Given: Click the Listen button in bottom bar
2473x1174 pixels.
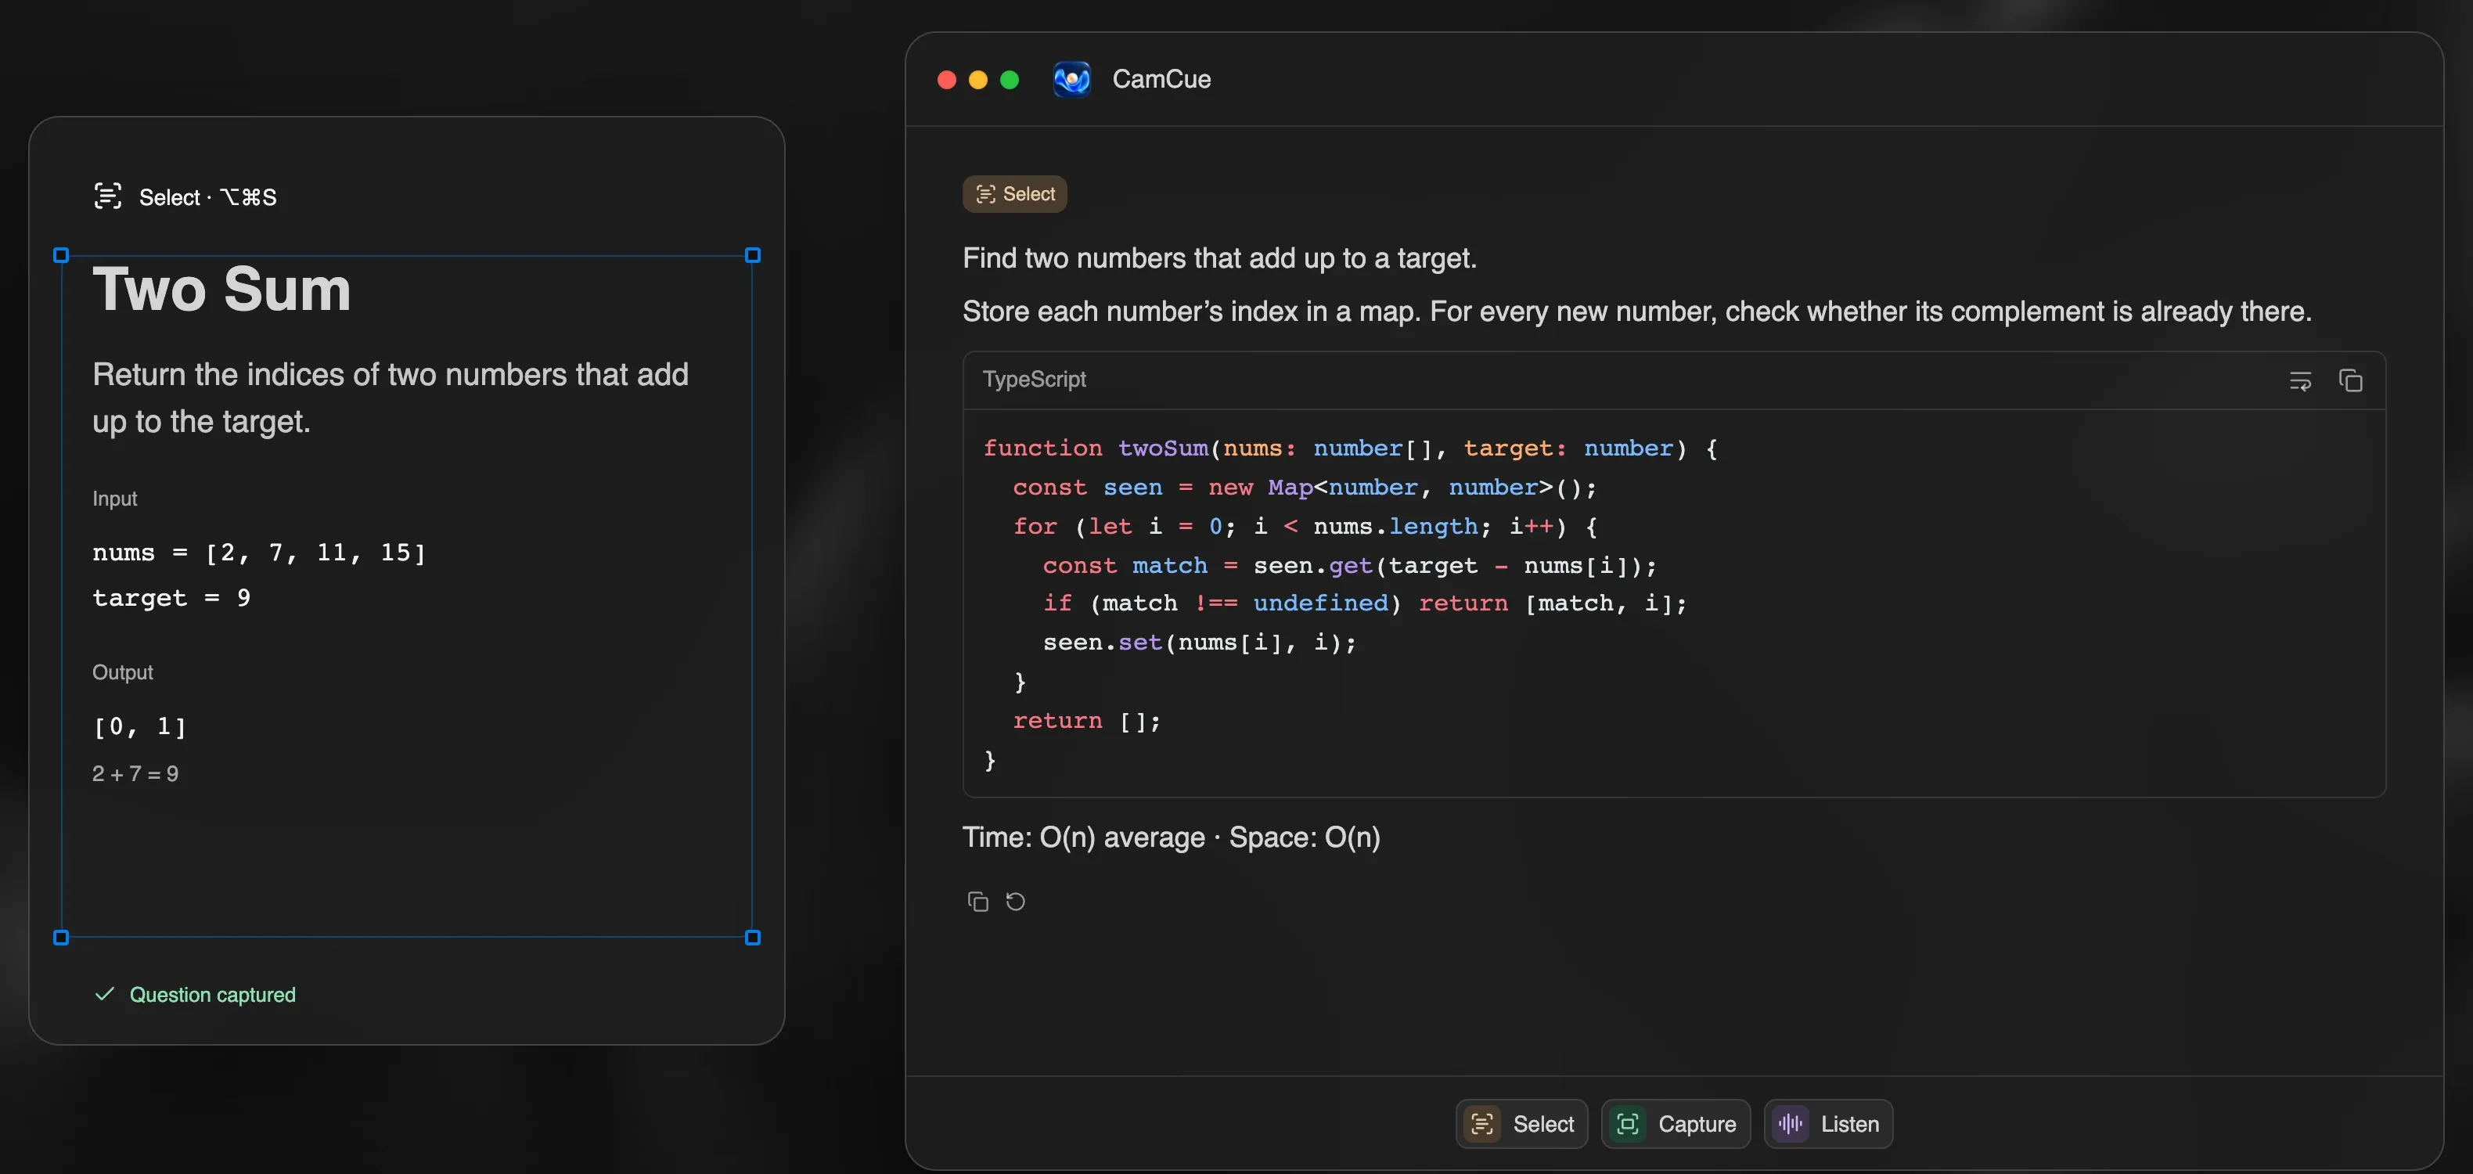Looking at the screenshot, I should [x=1828, y=1123].
